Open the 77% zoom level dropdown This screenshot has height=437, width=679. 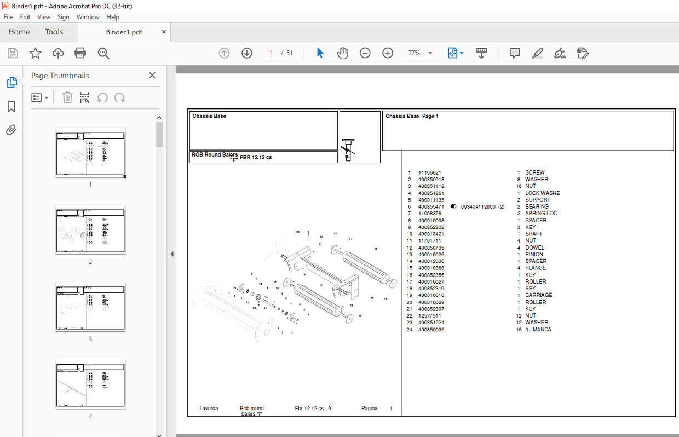click(430, 53)
